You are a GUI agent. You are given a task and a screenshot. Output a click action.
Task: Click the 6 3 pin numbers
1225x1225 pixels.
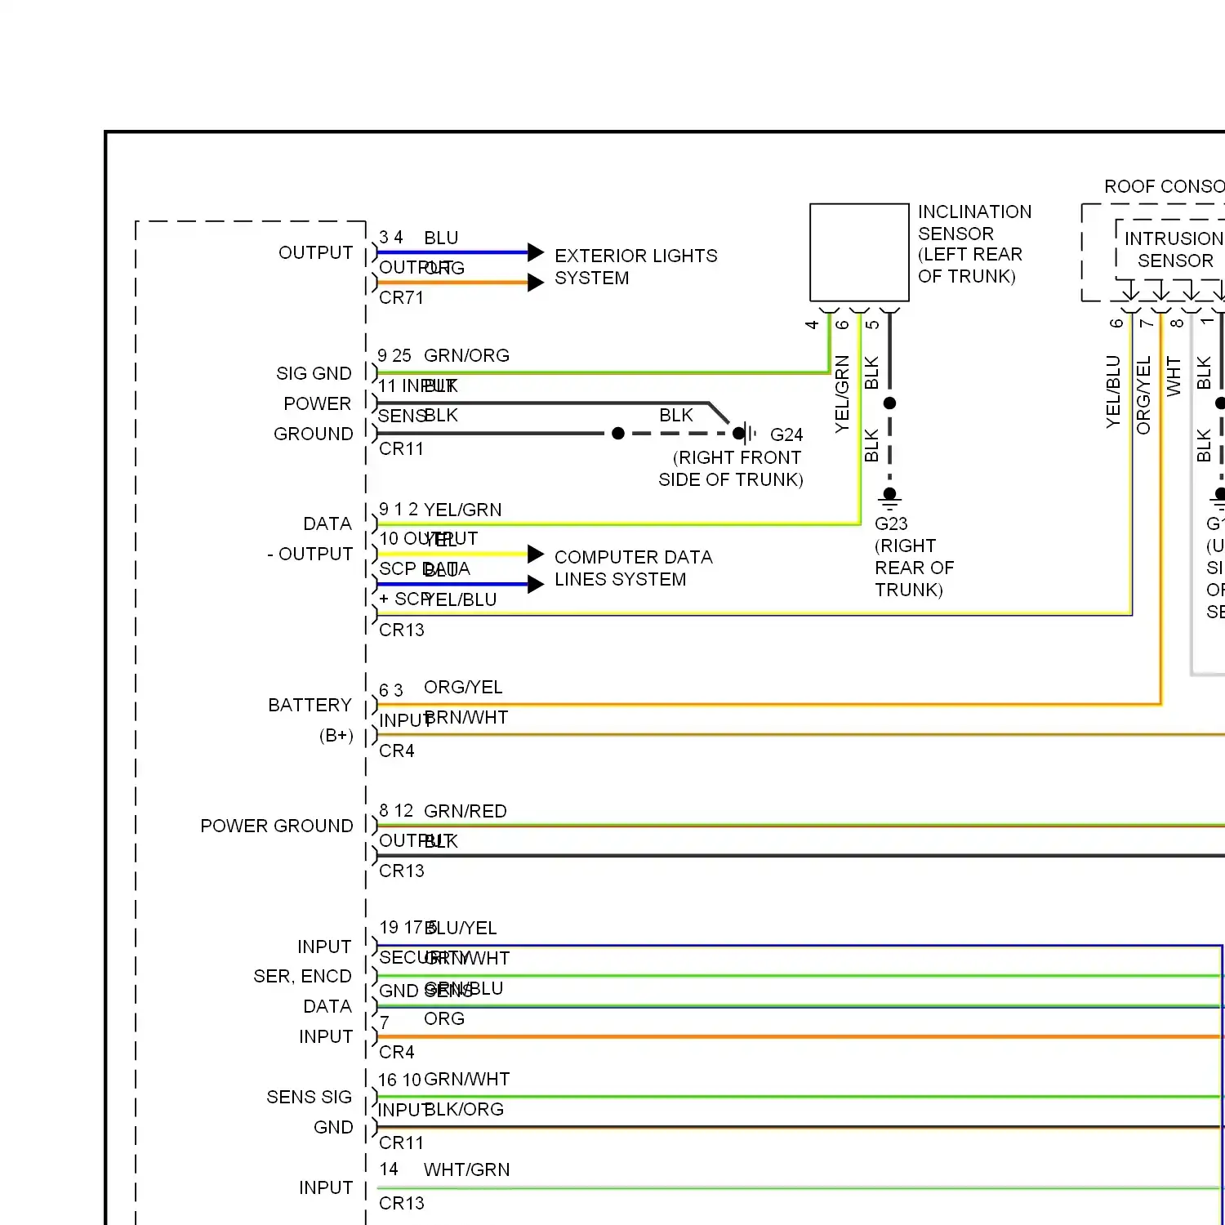391,690
